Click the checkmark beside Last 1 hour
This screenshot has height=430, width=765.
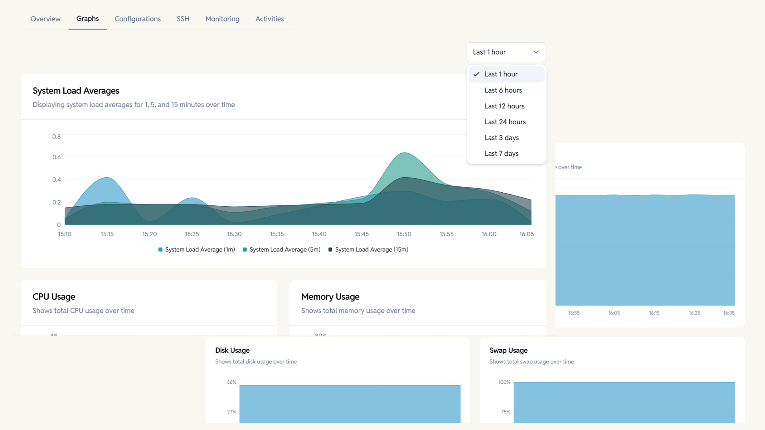point(476,74)
